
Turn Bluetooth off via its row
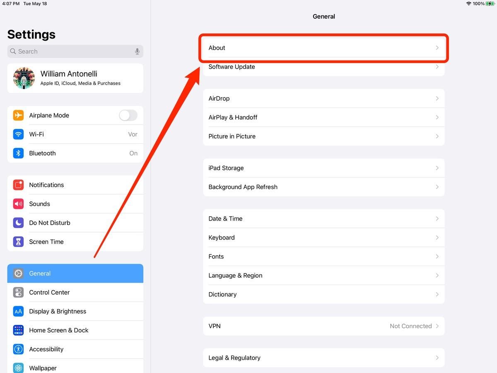[x=75, y=153]
